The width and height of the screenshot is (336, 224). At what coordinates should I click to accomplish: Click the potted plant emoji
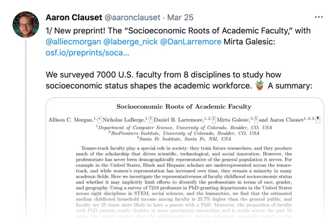pos(260,85)
